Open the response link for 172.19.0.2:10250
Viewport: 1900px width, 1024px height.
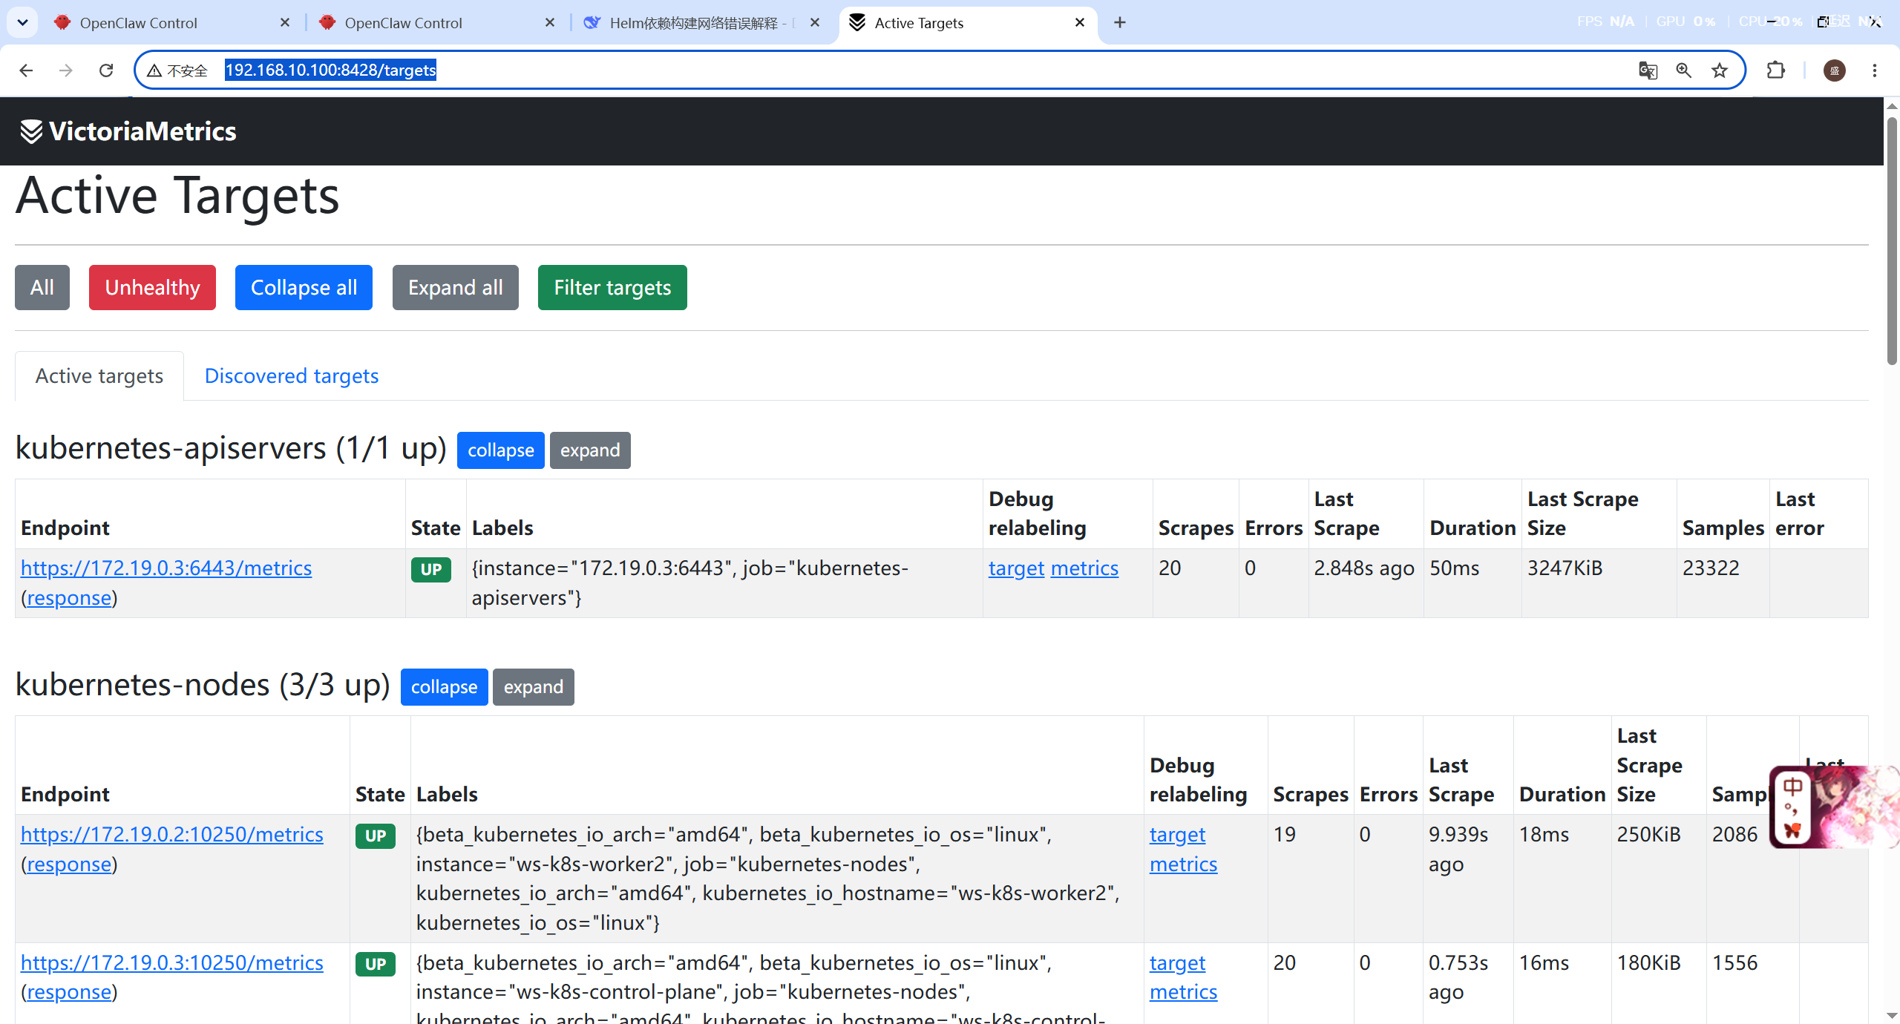pyautogui.click(x=69, y=864)
